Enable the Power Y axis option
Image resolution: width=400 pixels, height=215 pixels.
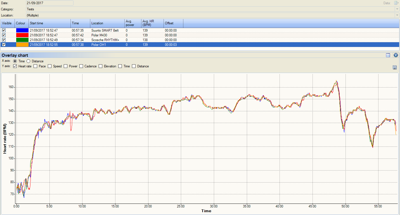(x=65, y=66)
